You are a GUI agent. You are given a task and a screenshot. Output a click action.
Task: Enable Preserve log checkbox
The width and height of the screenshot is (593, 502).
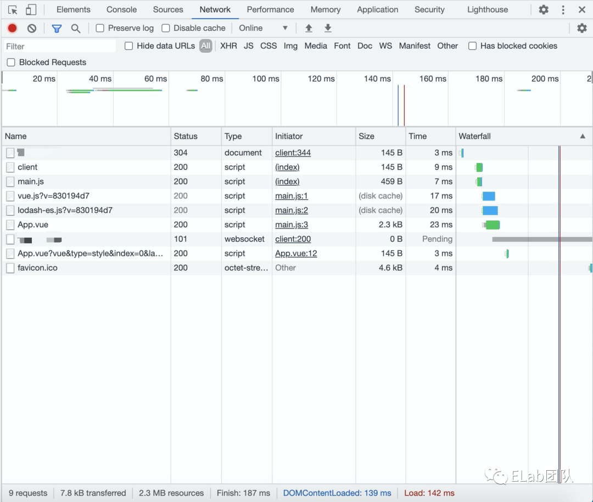tap(100, 28)
